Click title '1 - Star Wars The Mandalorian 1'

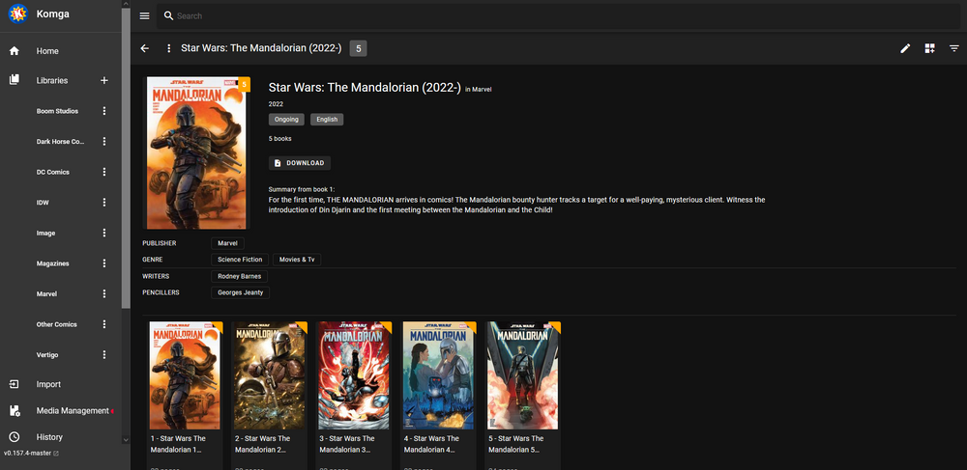(x=178, y=444)
